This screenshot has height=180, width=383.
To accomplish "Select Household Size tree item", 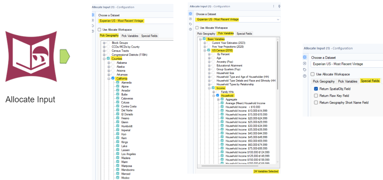I will 225,73.
